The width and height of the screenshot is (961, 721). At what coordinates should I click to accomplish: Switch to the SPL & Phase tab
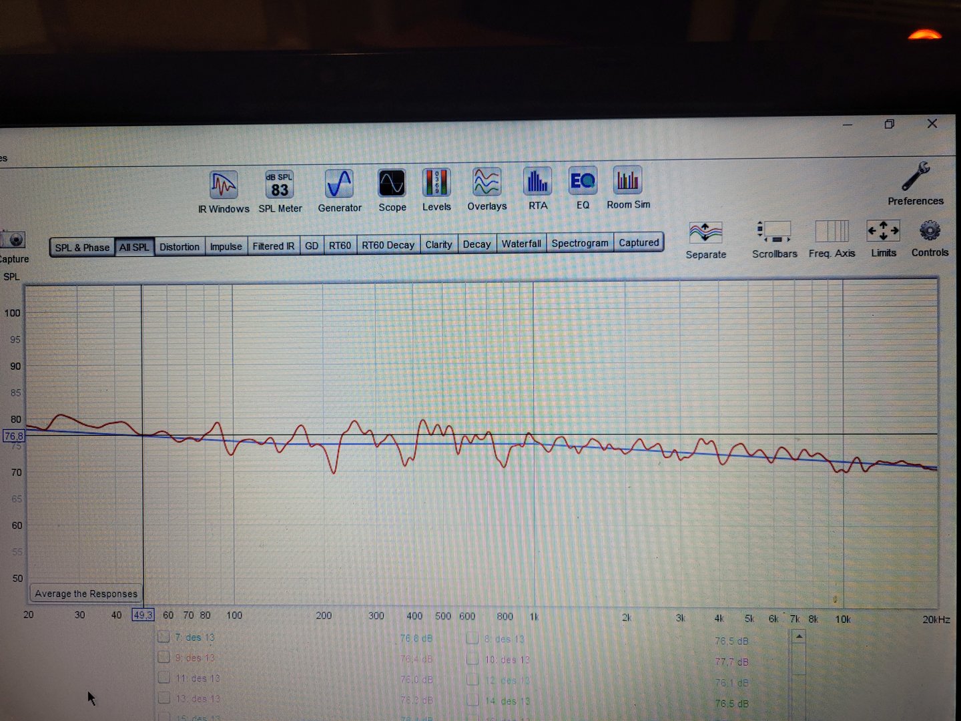tap(82, 248)
